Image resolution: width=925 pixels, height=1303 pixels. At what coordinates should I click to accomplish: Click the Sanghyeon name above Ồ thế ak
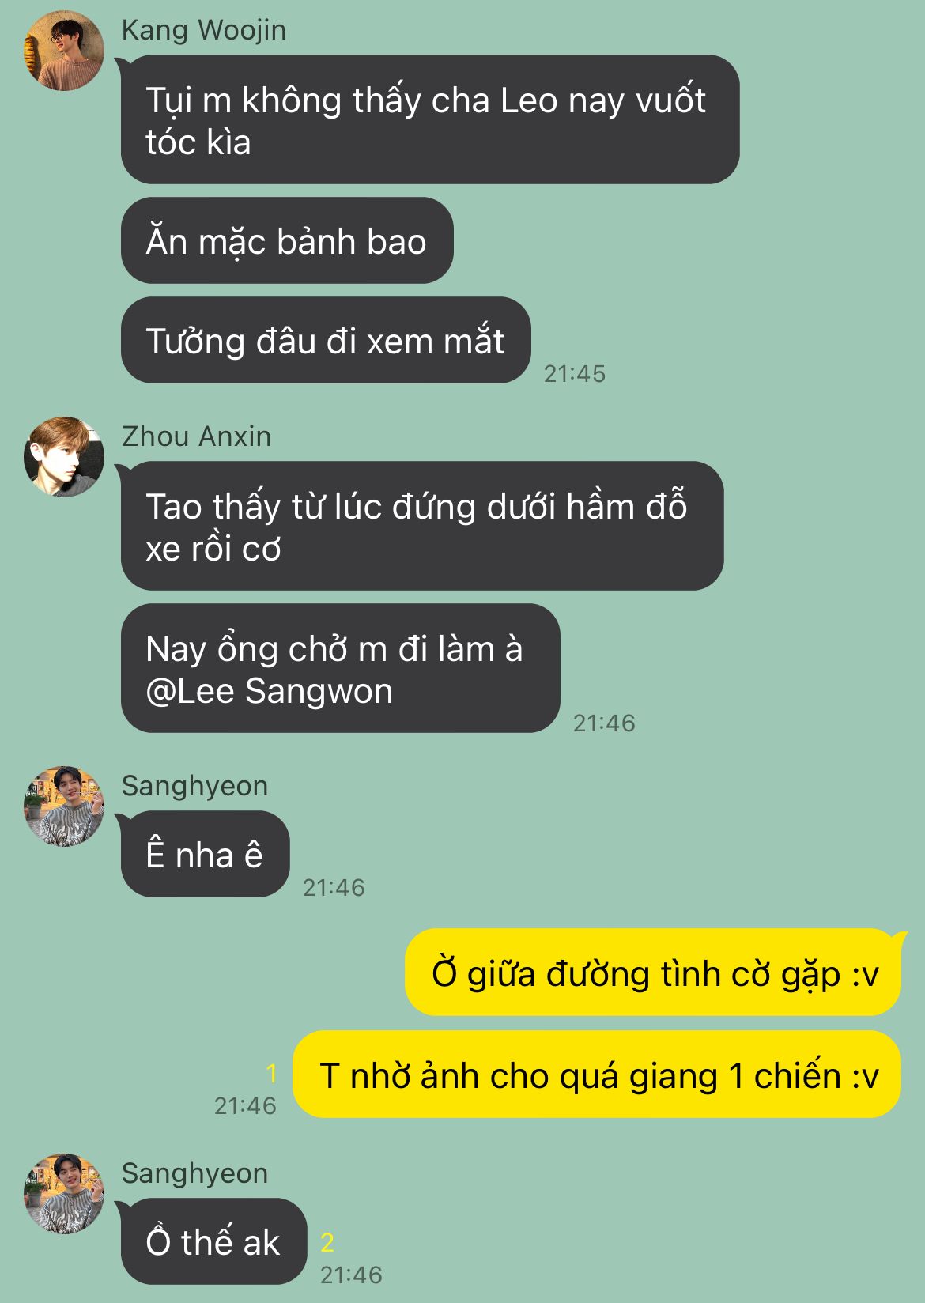click(x=194, y=1173)
